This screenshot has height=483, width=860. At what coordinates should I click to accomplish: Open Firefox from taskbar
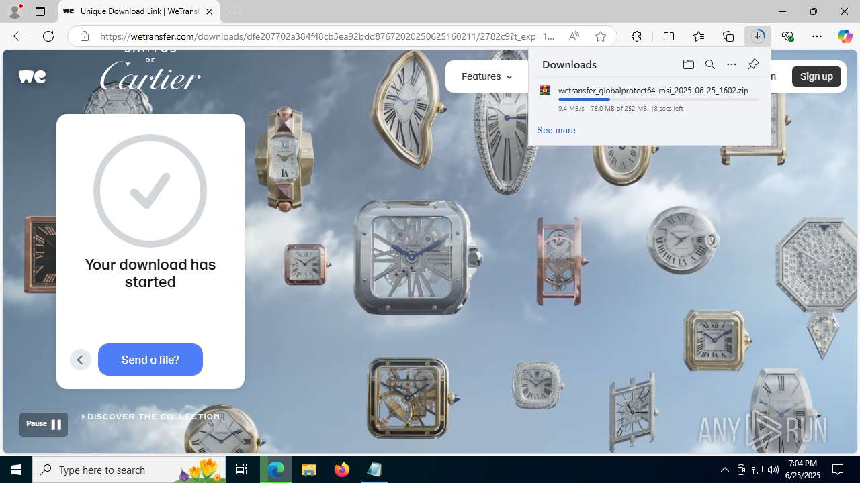coord(341,470)
